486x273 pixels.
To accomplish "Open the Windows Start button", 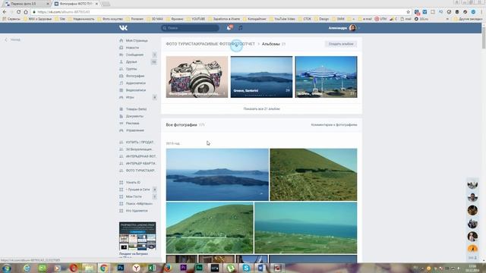I will [7, 268].
